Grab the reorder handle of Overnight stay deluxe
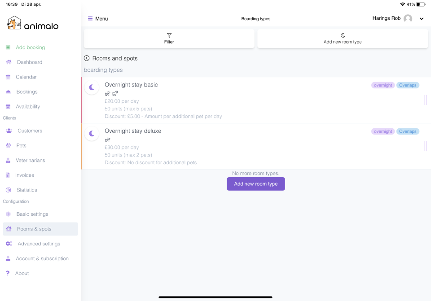This screenshot has width=431, height=301. pos(425,146)
